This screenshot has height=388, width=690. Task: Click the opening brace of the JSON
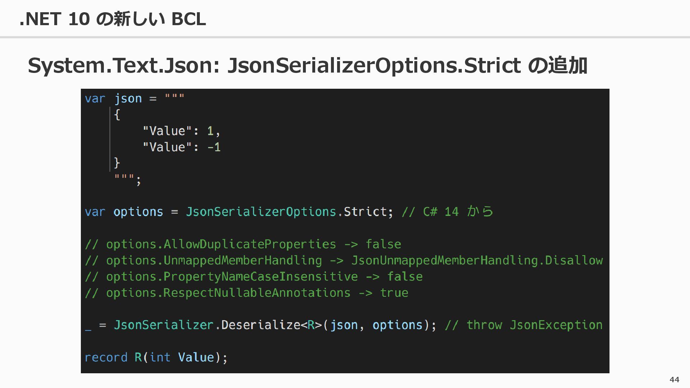coord(117,115)
